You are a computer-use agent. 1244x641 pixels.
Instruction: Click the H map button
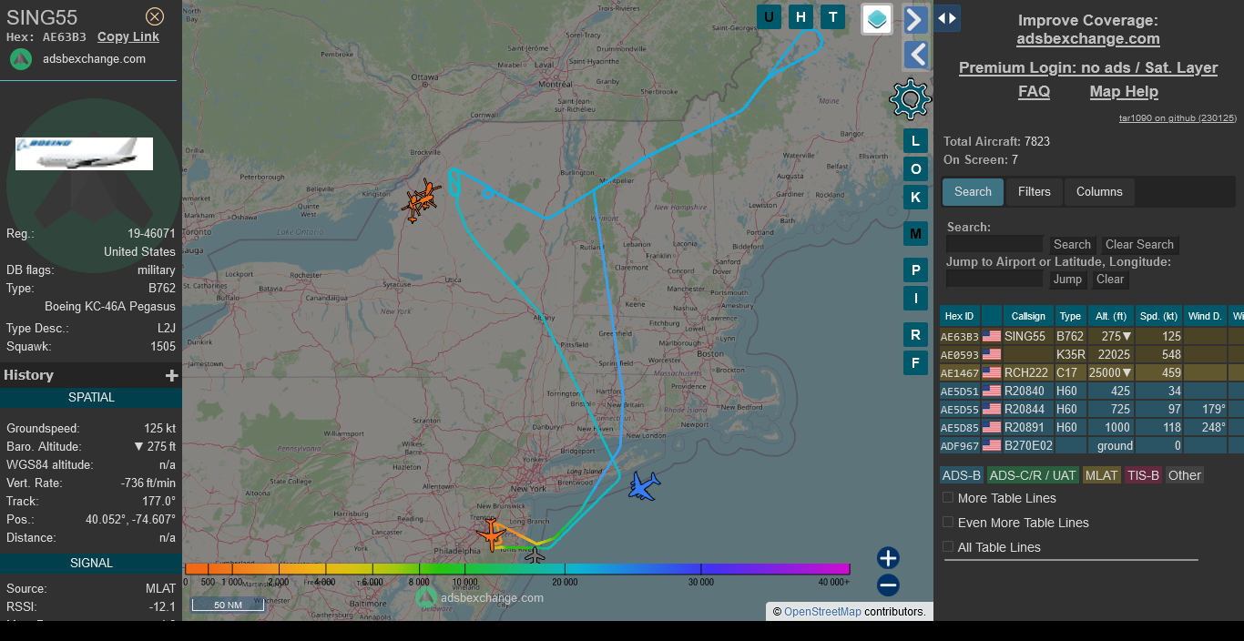pyautogui.click(x=801, y=16)
